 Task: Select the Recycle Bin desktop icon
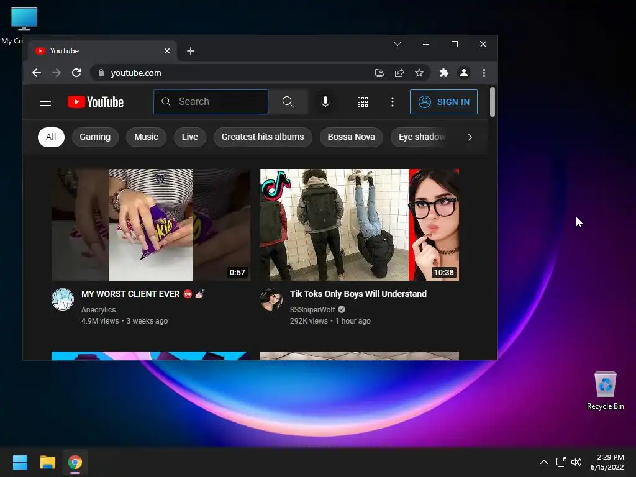606,391
